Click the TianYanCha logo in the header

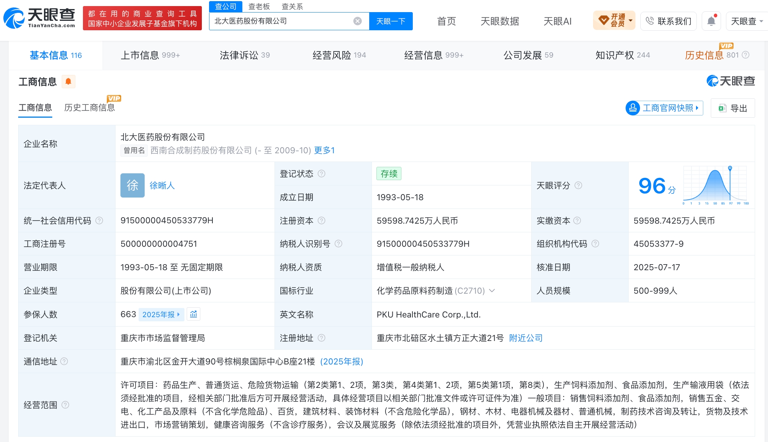(39, 18)
